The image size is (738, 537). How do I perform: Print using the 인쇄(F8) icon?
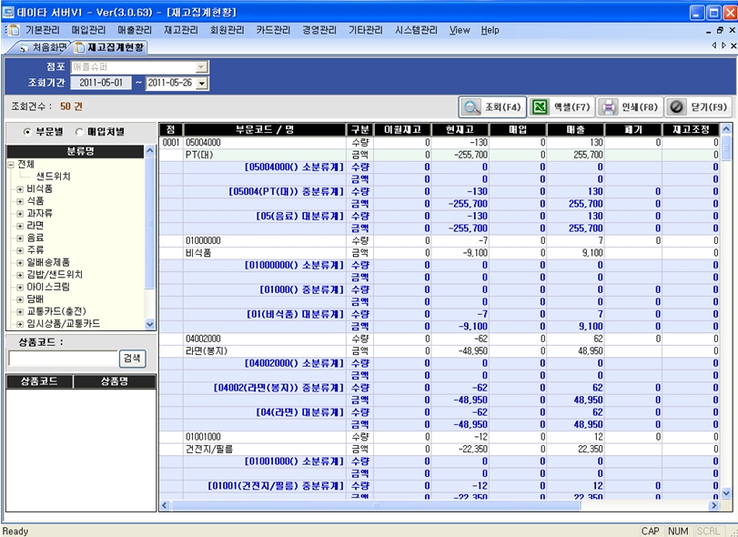608,106
